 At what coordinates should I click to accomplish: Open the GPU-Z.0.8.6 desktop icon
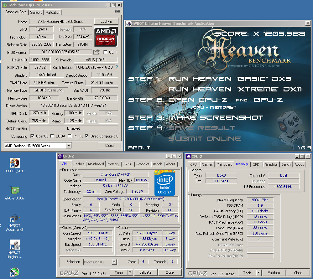[14, 193]
